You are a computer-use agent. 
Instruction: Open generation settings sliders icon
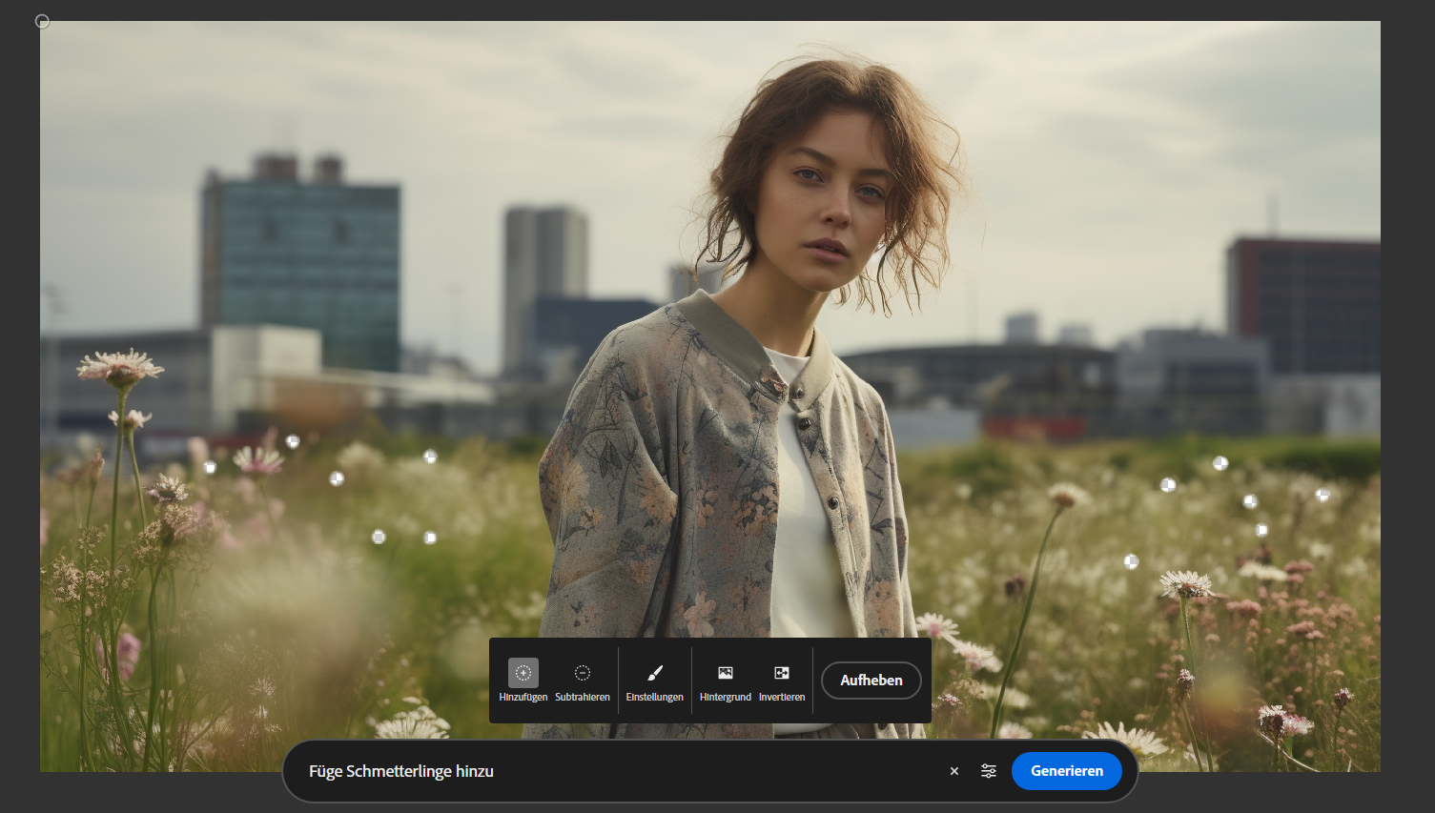click(x=989, y=771)
